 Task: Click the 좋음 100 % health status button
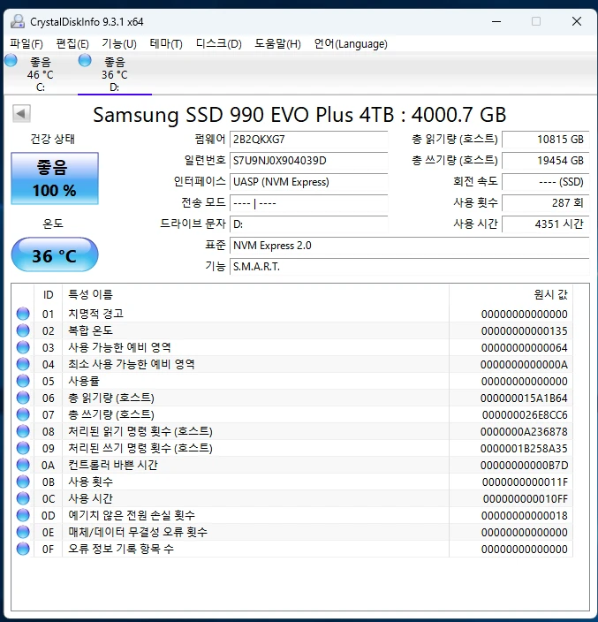coord(55,178)
